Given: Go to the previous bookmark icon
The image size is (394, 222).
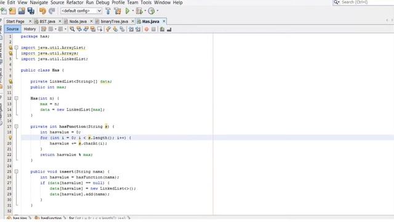Looking at the screenshot, I should (108, 29).
